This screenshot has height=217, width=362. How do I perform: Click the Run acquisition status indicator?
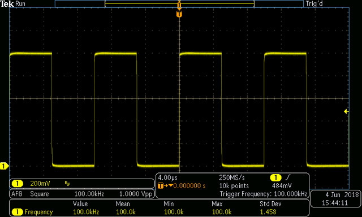tap(20, 4)
